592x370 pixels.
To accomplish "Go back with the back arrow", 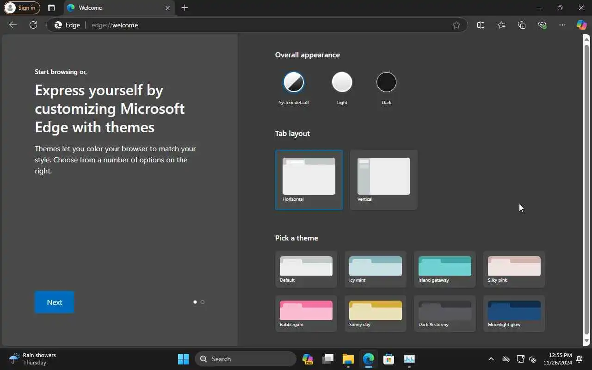I will point(13,25).
